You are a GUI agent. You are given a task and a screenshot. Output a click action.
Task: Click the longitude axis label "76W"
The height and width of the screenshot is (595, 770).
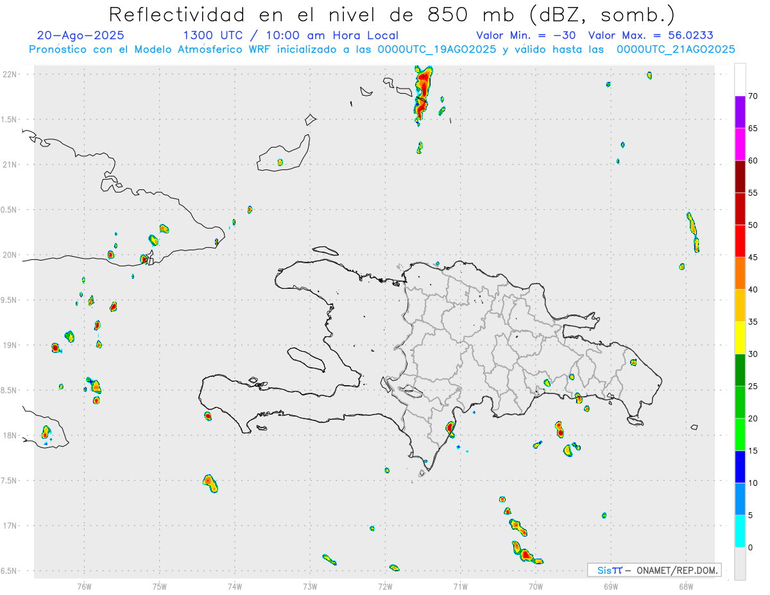click(84, 585)
